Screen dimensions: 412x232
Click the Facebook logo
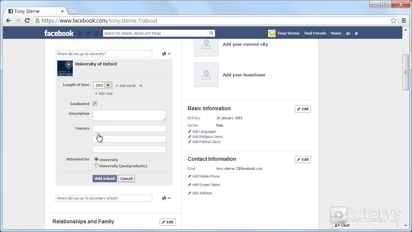pos(59,33)
